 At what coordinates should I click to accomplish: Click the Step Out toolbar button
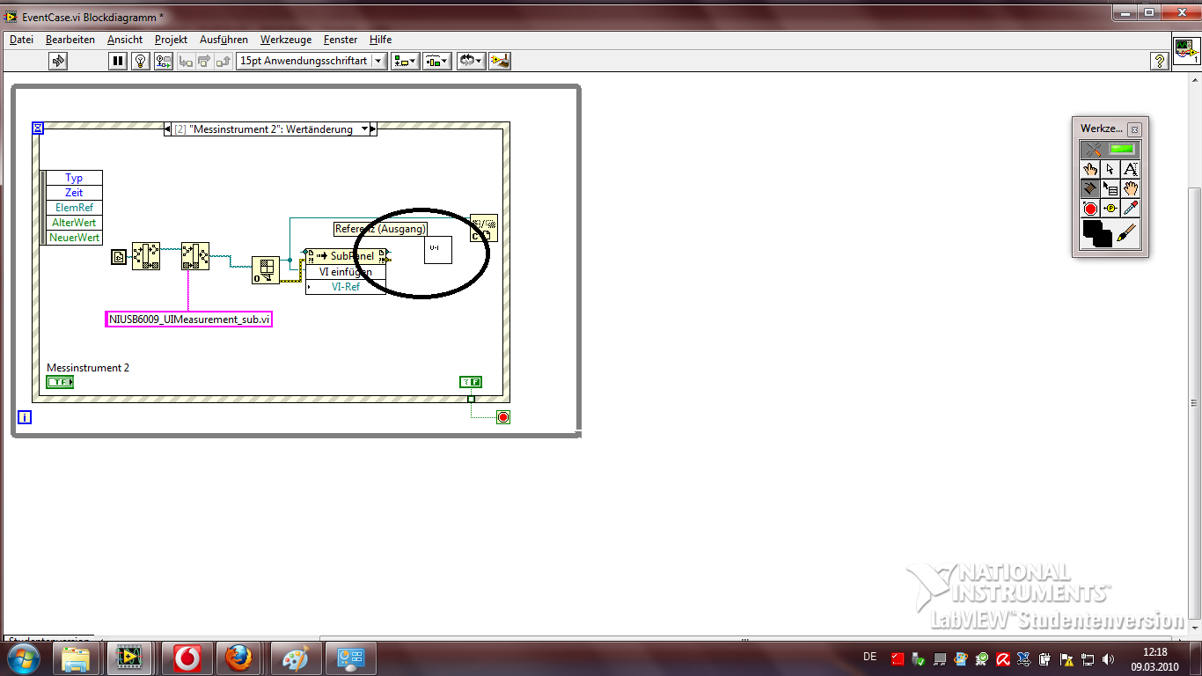click(224, 61)
